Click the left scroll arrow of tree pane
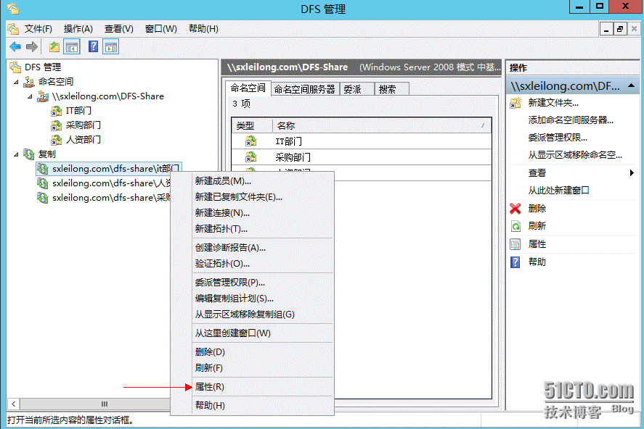 click(x=14, y=404)
